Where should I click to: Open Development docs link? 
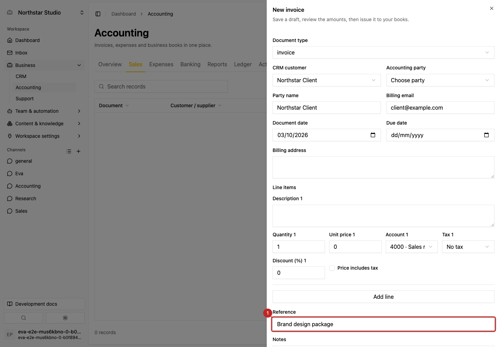[44, 304]
